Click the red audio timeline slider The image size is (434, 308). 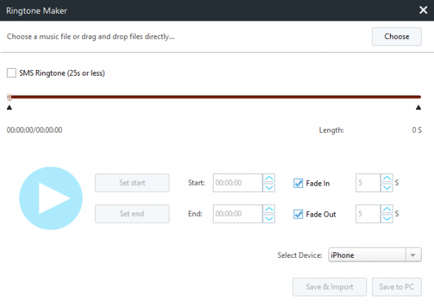(214, 97)
